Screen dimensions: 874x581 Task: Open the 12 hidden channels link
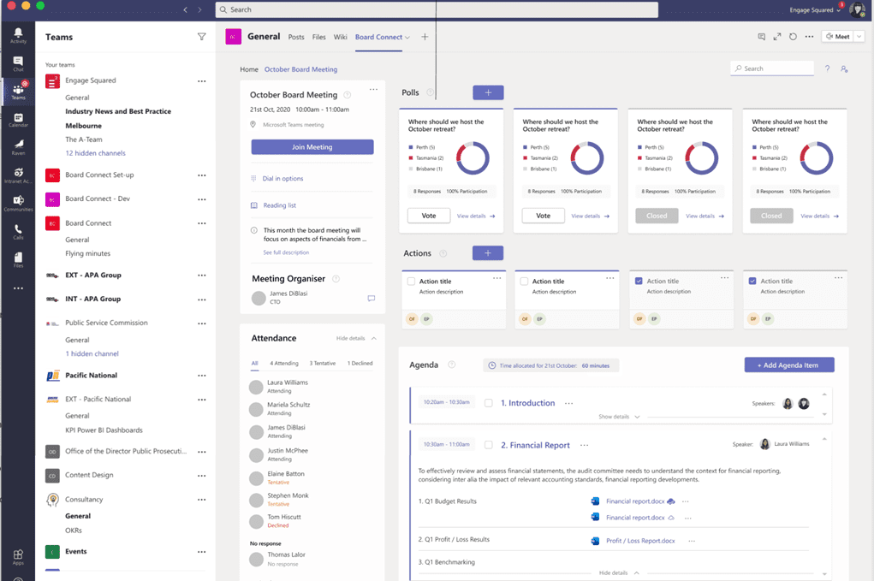coord(95,153)
